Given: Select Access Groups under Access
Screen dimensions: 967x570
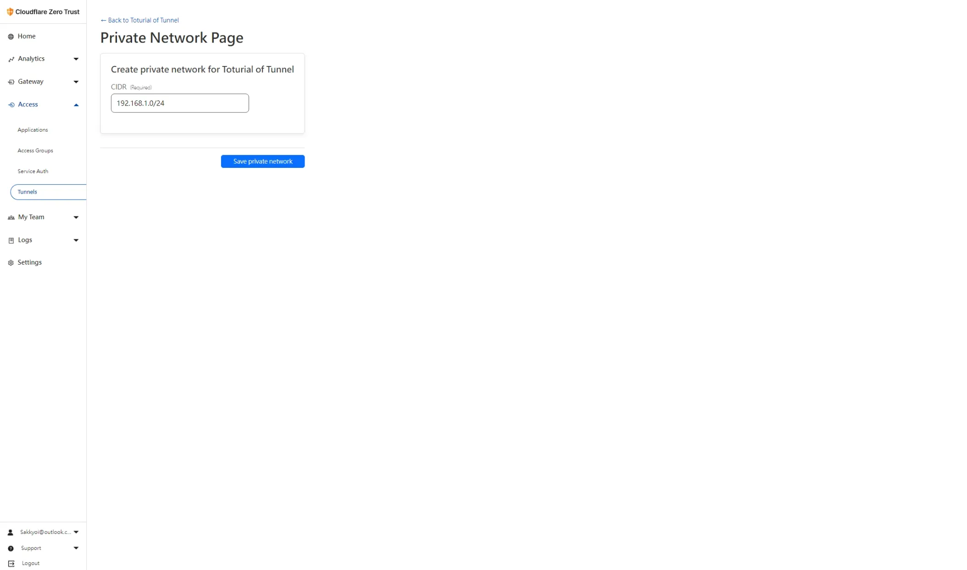Looking at the screenshot, I should (35, 150).
